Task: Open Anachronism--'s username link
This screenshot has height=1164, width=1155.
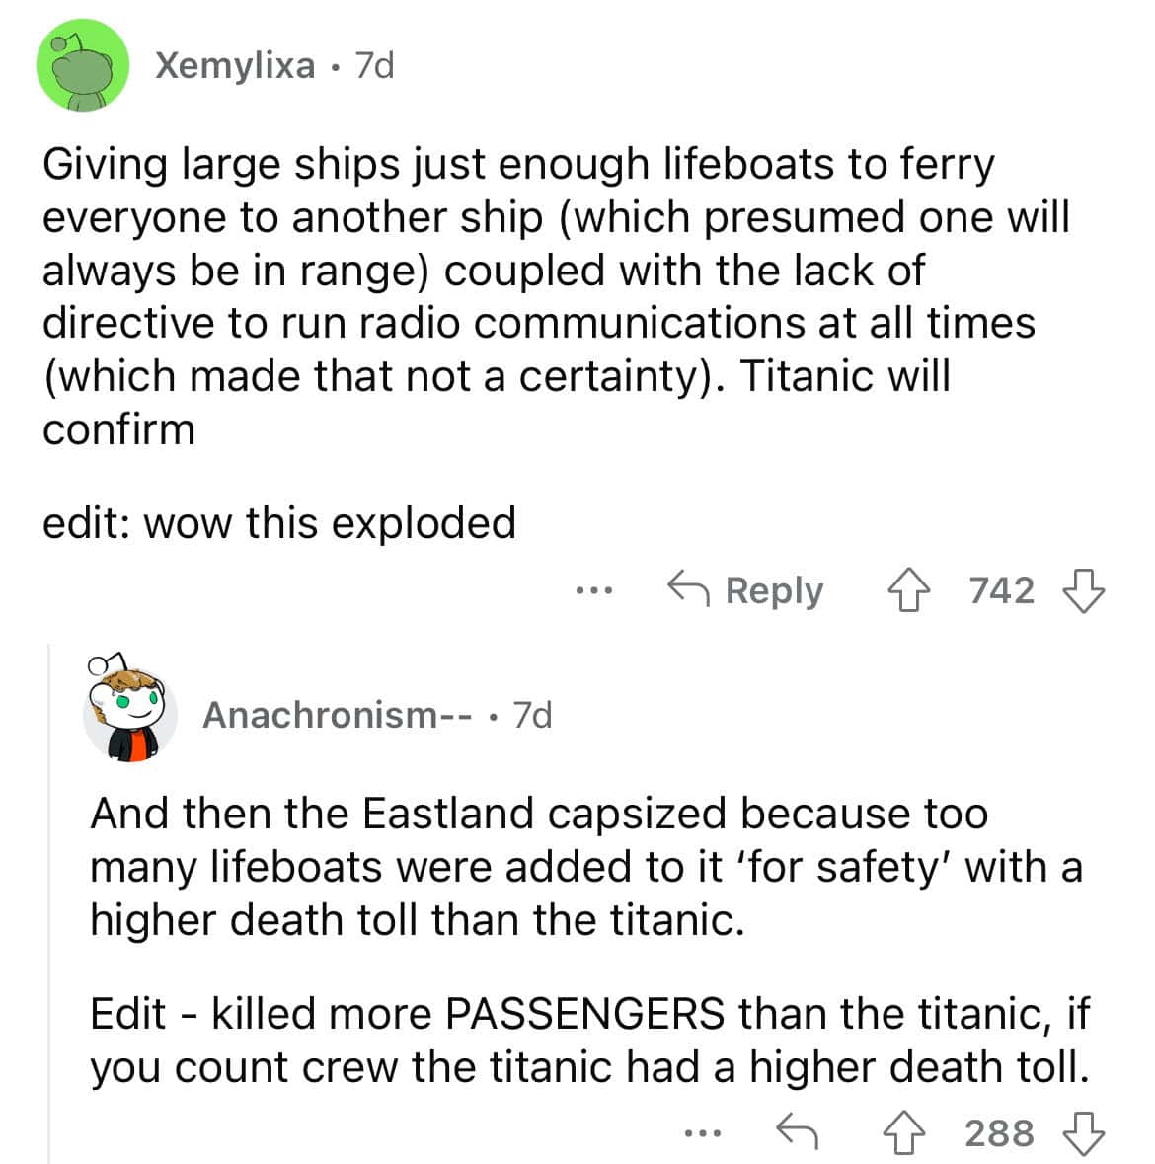Action: (x=334, y=716)
